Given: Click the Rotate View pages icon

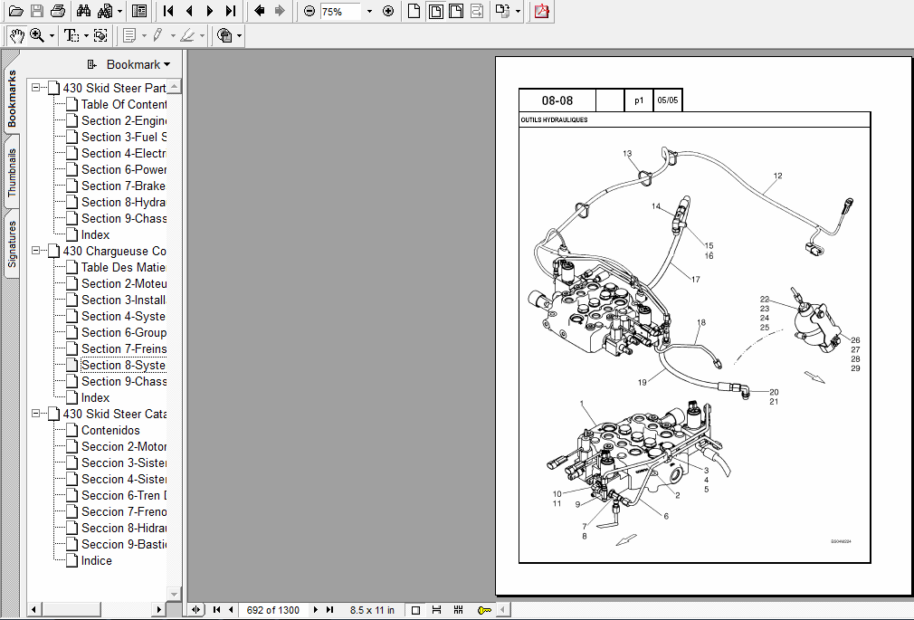Looking at the screenshot, I should [502, 11].
